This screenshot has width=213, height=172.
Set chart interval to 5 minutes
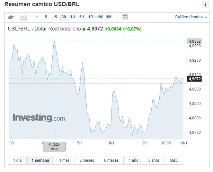coord(46,17)
